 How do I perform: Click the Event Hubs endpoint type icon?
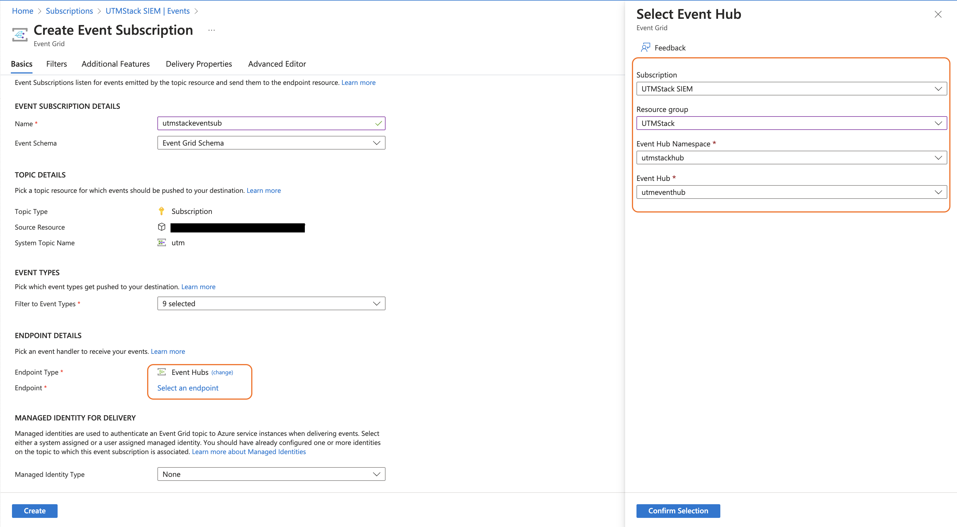(161, 372)
